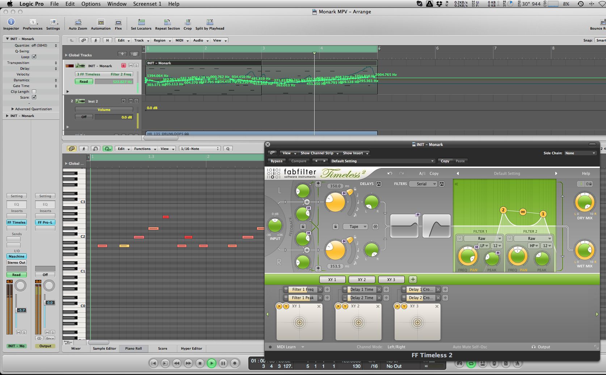Click Copy button in plug-in header
Image resolution: width=606 pixels, height=375 pixels.
(x=445, y=161)
